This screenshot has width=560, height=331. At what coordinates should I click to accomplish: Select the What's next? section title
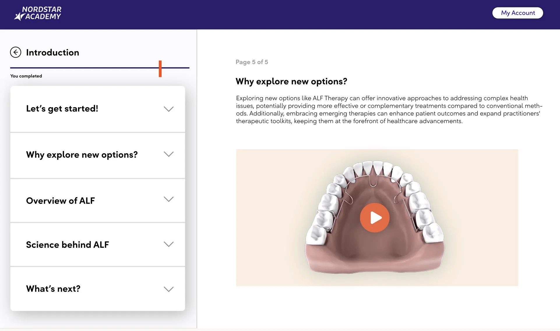tap(53, 289)
